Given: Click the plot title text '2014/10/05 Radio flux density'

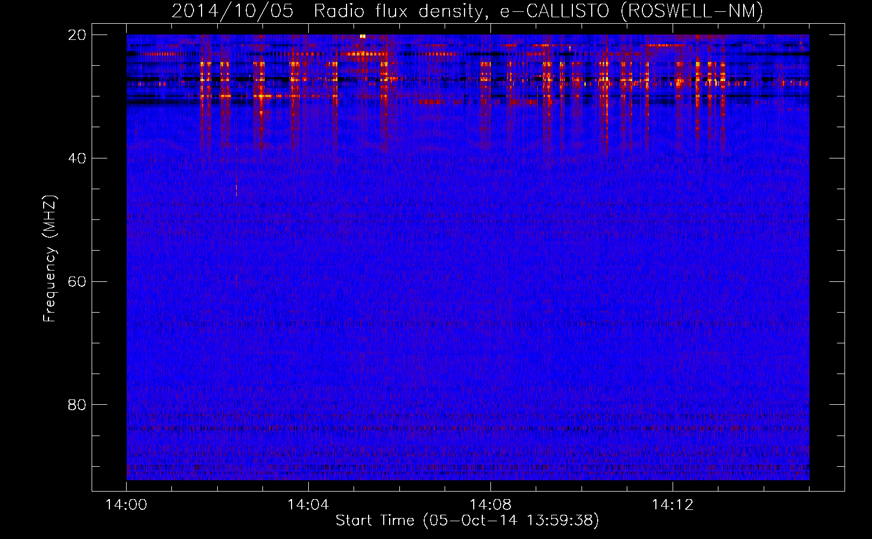Looking at the screenshot, I should click(330, 11).
